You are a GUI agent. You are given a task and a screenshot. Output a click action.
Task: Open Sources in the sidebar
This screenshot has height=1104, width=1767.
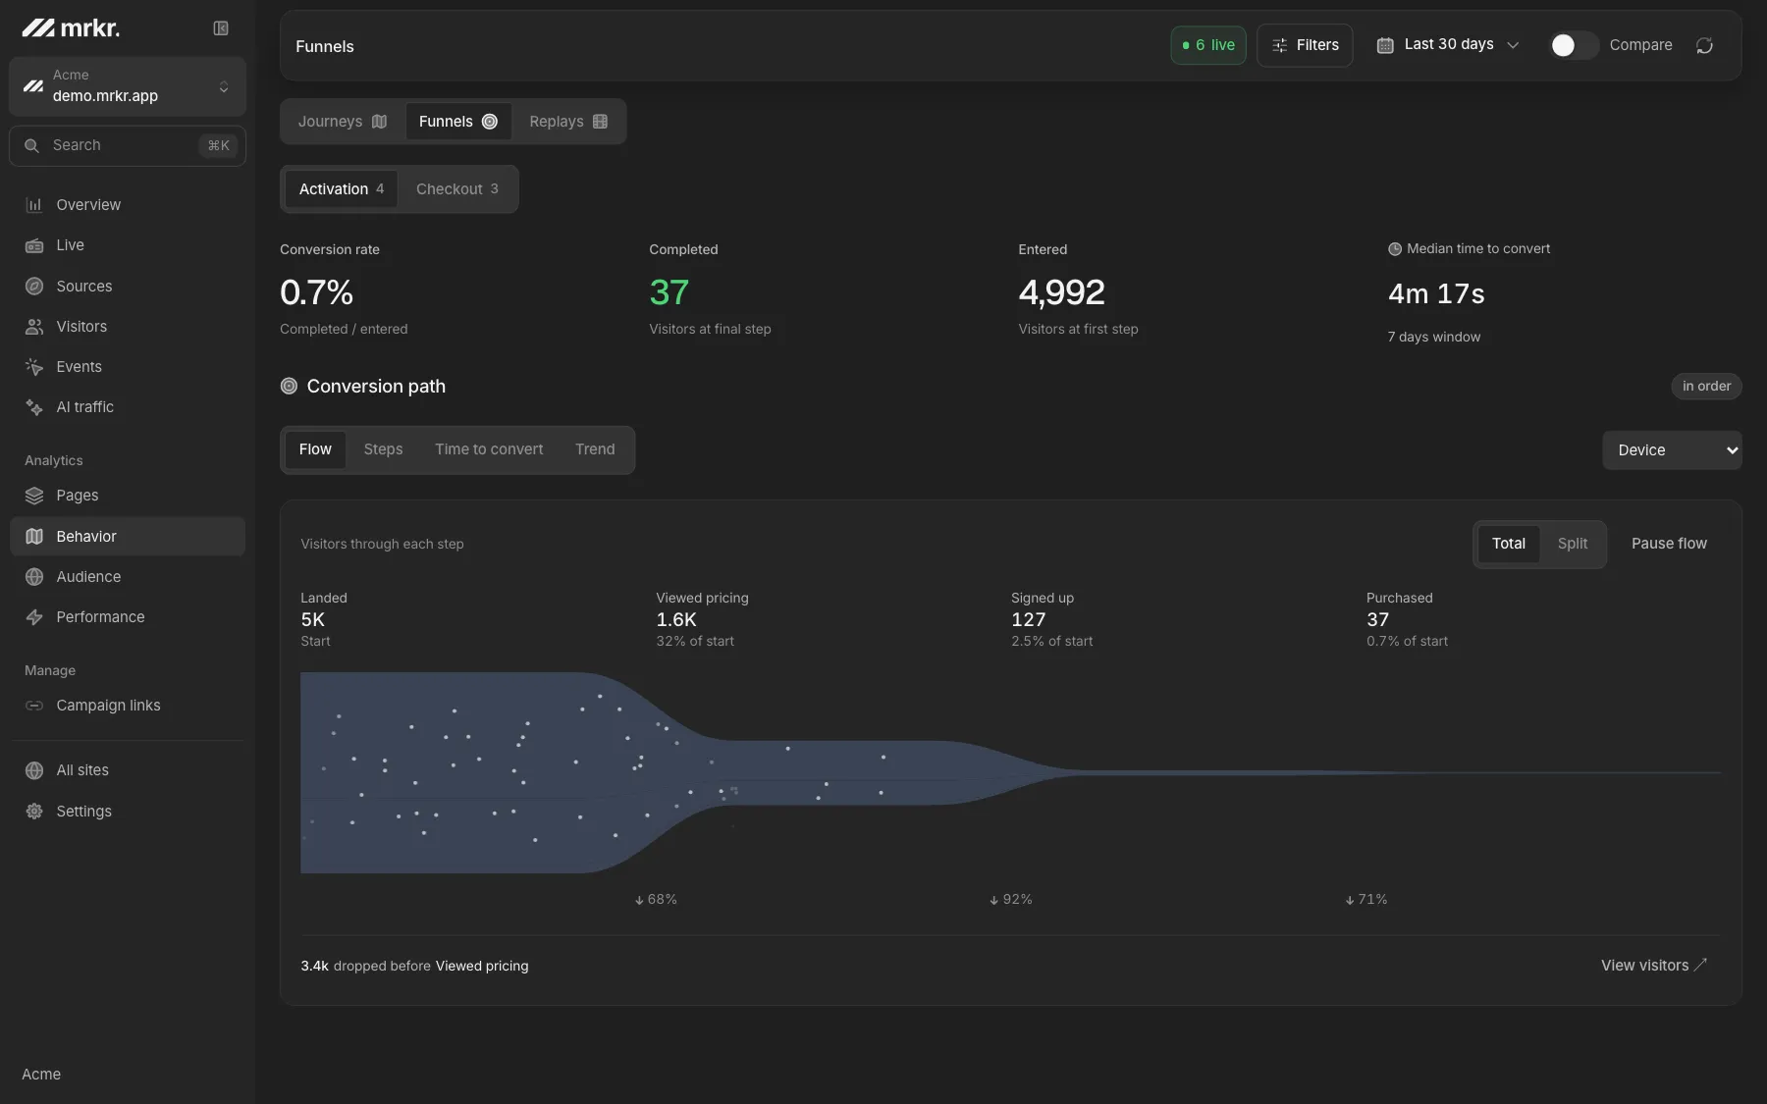point(128,287)
